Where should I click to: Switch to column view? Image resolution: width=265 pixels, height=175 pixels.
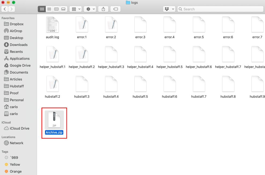[x=56, y=9]
